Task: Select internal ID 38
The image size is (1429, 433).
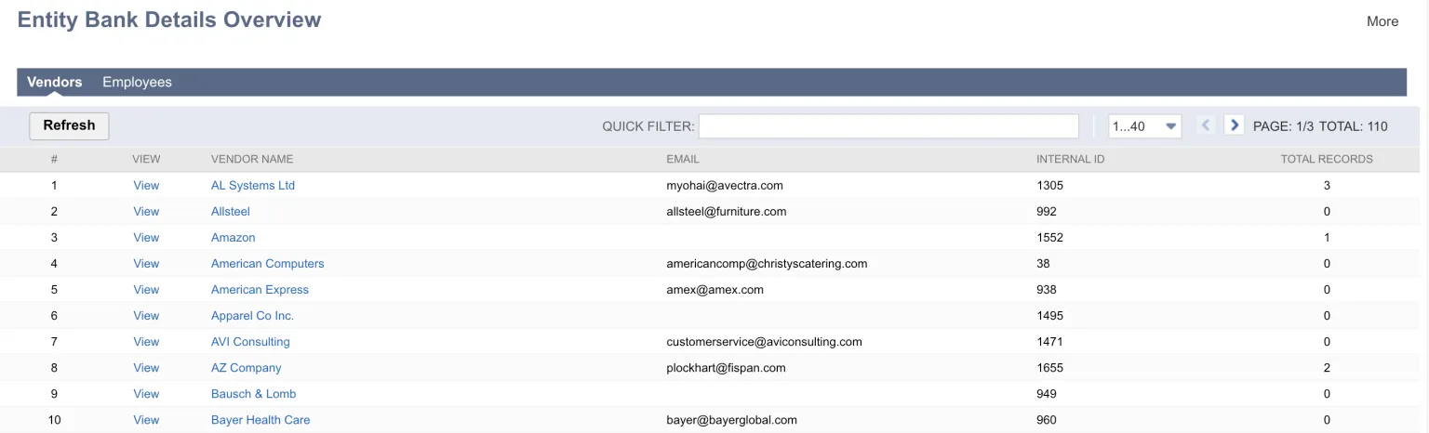Action: click(1043, 264)
